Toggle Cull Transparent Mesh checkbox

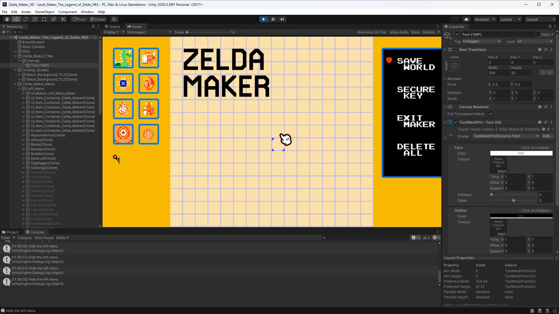coord(491,114)
